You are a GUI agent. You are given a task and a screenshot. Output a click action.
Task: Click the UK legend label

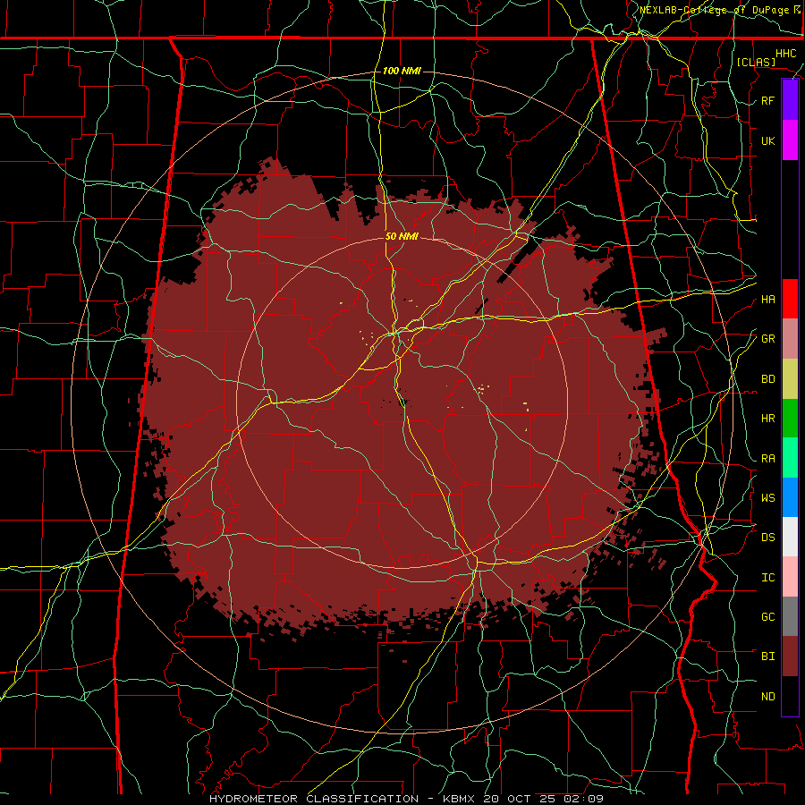point(768,140)
